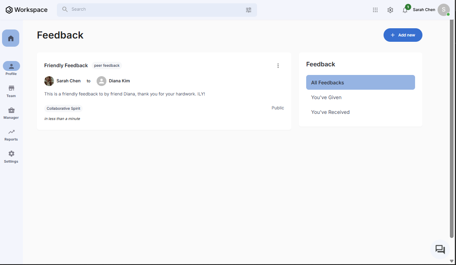Click the Home icon in sidebar
Screen dimensions: 456x265
pos(11,38)
